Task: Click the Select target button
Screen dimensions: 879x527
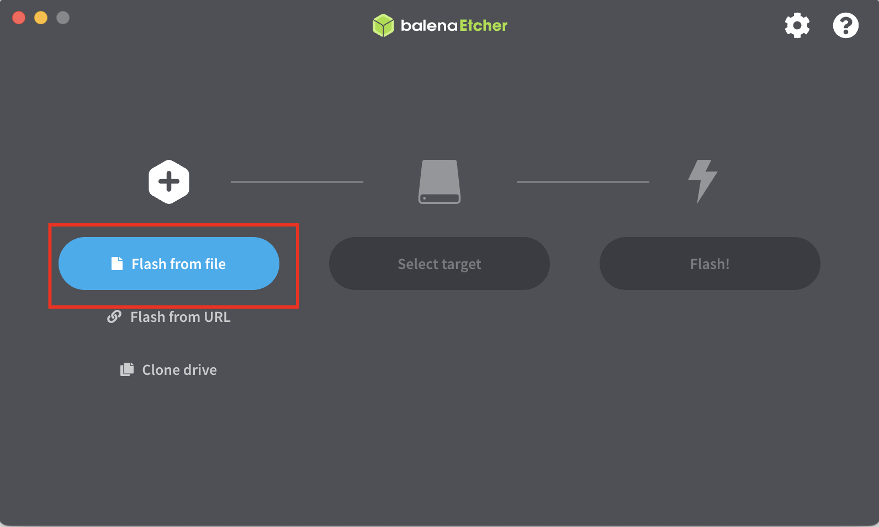Action: coord(439,263)
